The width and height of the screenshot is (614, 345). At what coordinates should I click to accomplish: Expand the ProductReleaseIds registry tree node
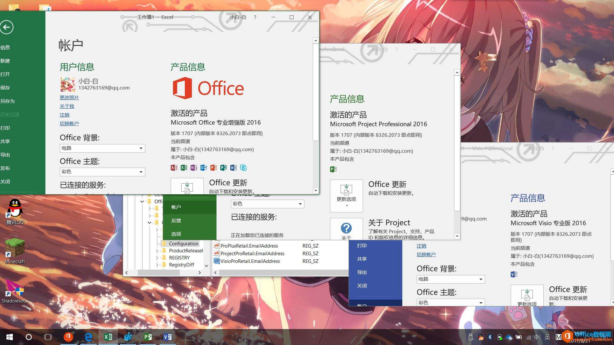[x=157, y=251]
